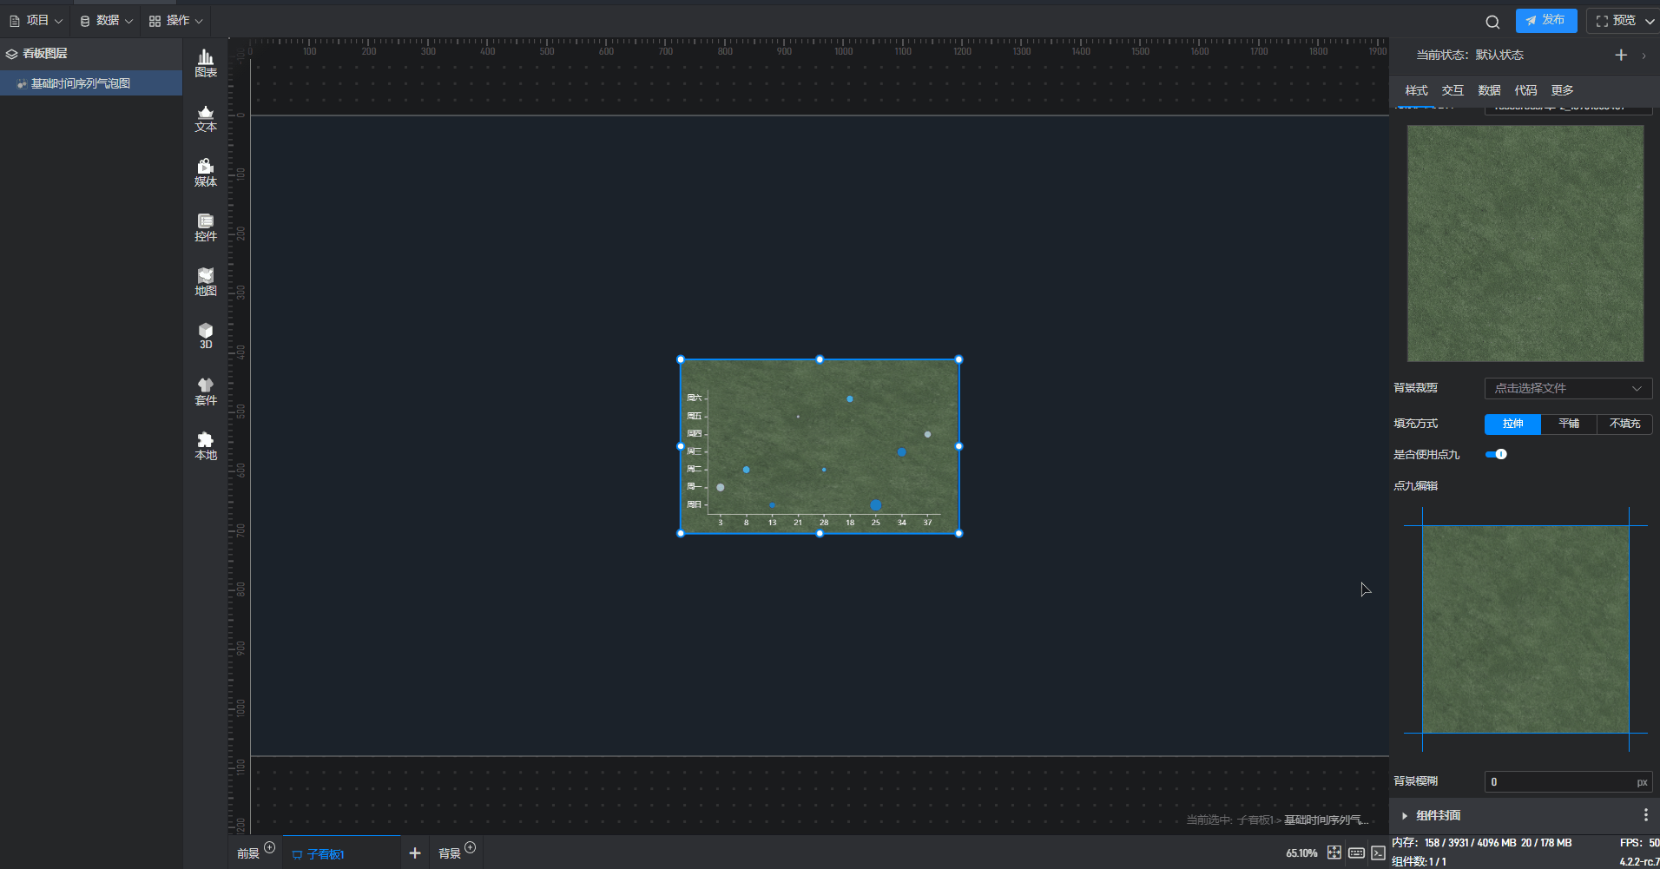Image resolution: width=1660 pixels, height=869 pixels.
Task: Select the 3D components icon
Action: pos(206,336)
